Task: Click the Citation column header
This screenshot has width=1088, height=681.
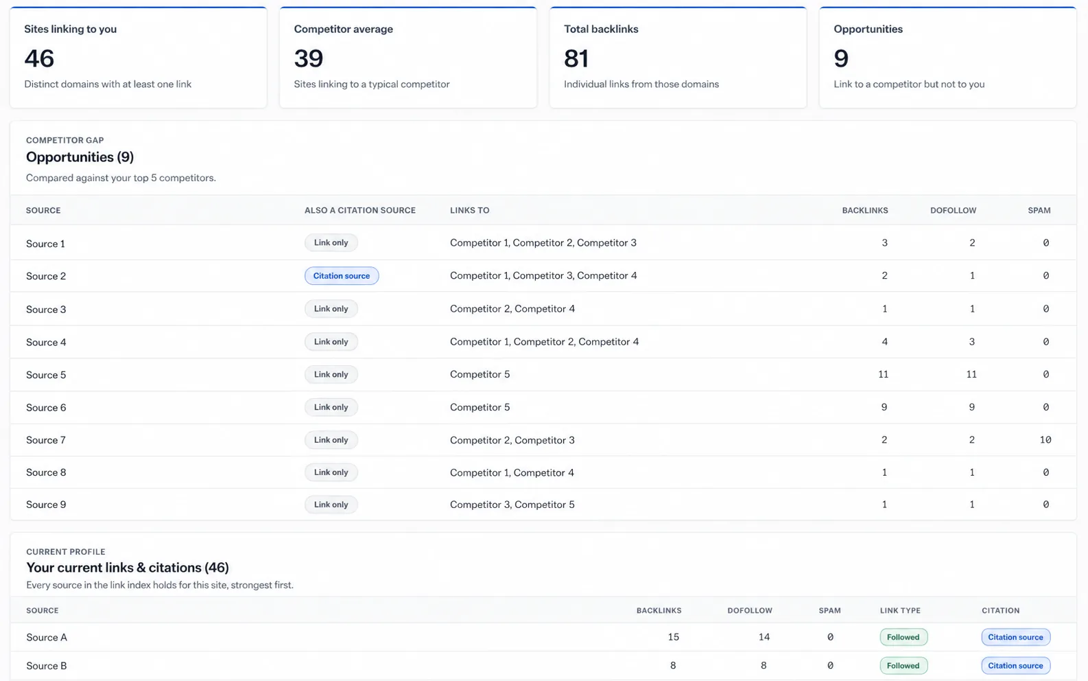Action: pos(1000,610)
